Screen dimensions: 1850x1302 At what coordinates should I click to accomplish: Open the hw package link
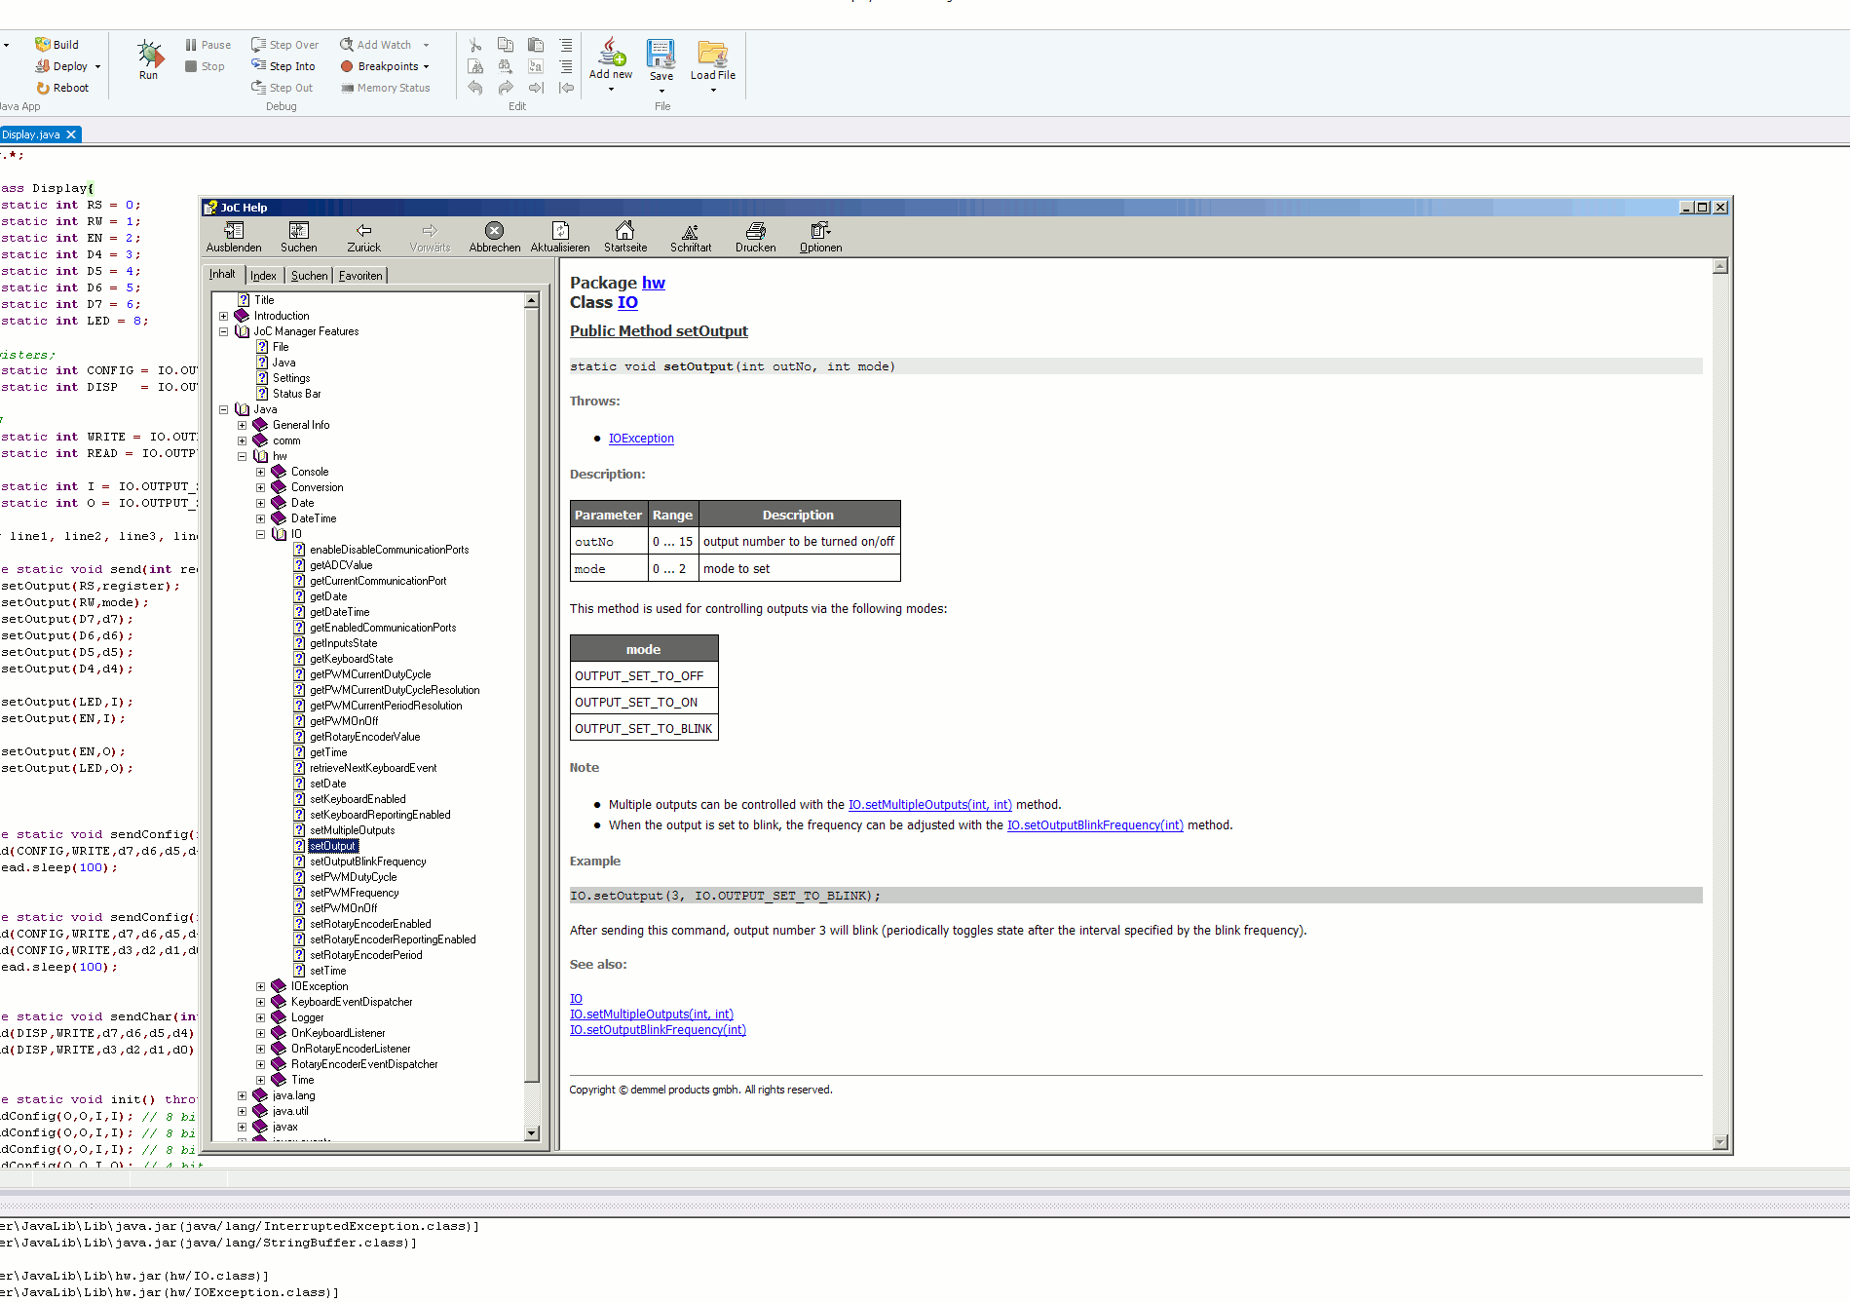tap(653, 283)
